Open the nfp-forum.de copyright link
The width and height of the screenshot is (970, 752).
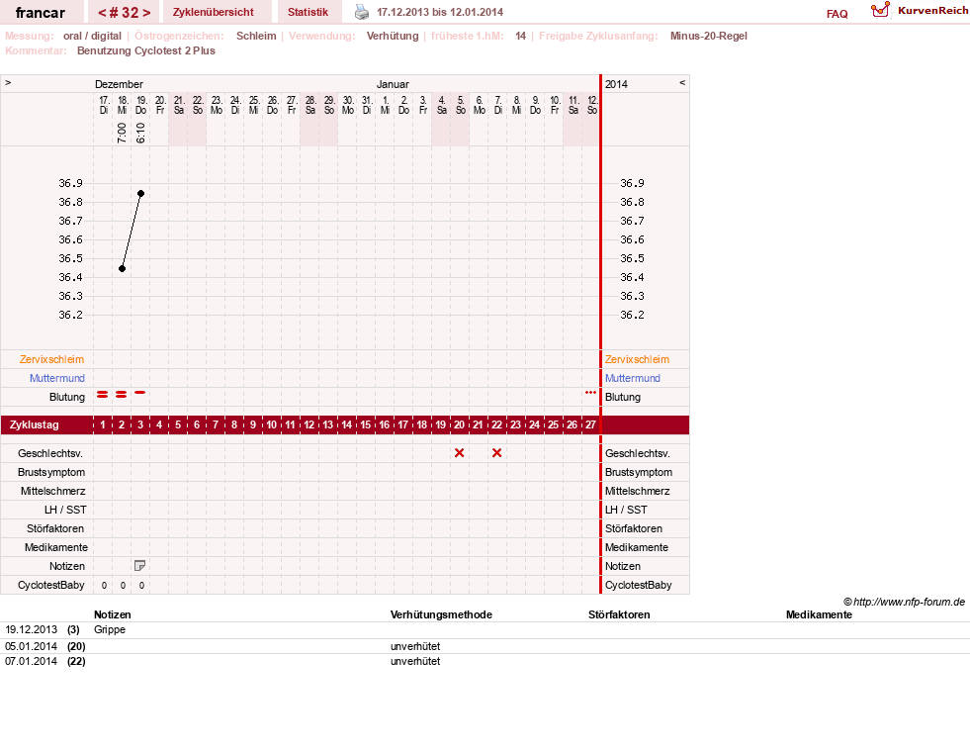click(x=904, y=602)
